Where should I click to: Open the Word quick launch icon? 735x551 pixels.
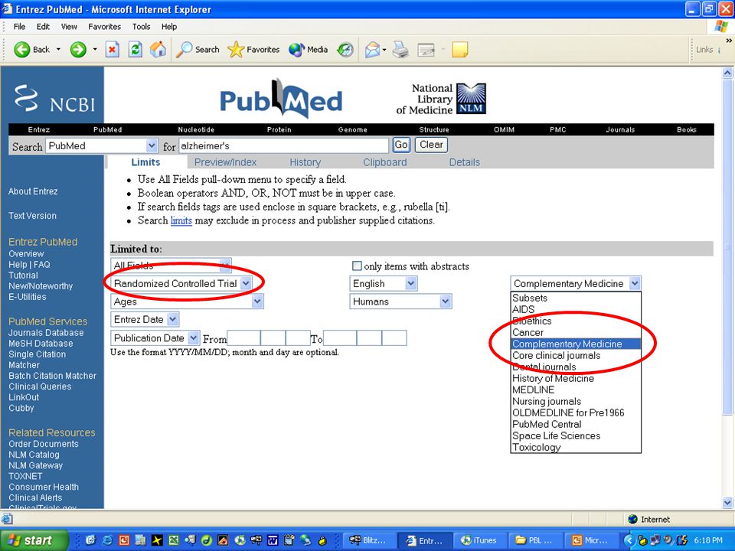pyautogui.click(x=273, y=540)
